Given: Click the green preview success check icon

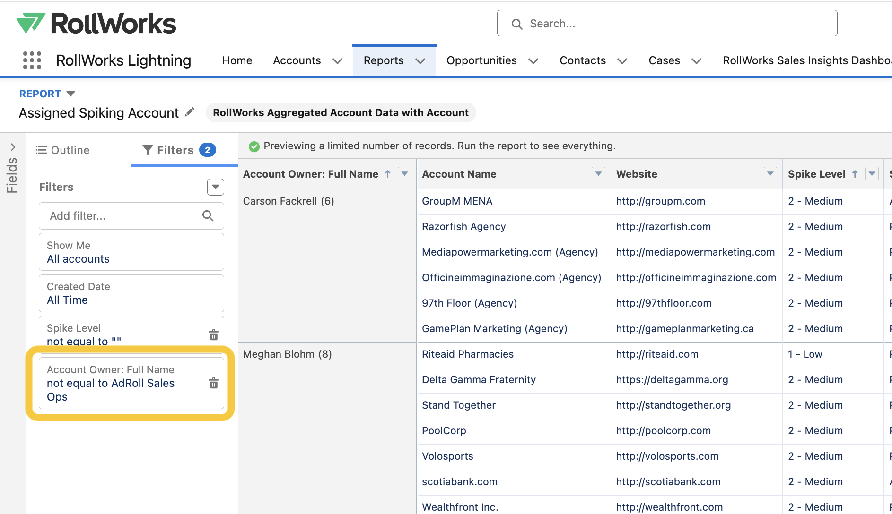Looking at the screenshot, I should click(254, 146).
